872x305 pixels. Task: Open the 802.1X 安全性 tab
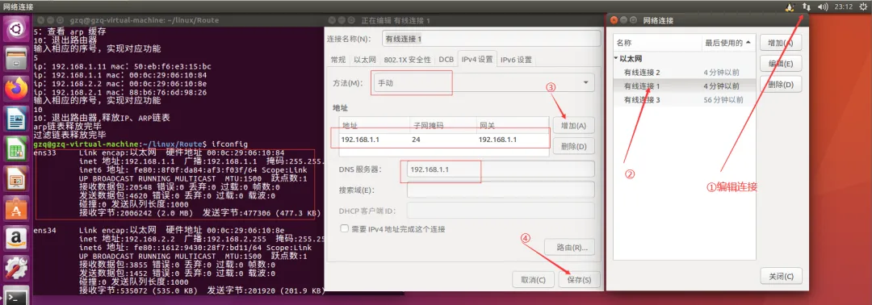coord(408,60)
